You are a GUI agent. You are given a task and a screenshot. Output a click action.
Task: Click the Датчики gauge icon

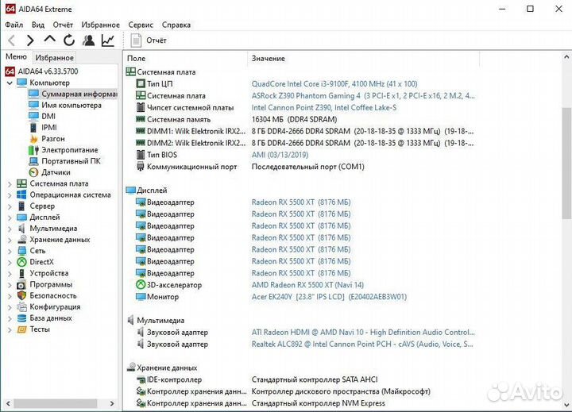pyautogui.click(x=33, y=172)
